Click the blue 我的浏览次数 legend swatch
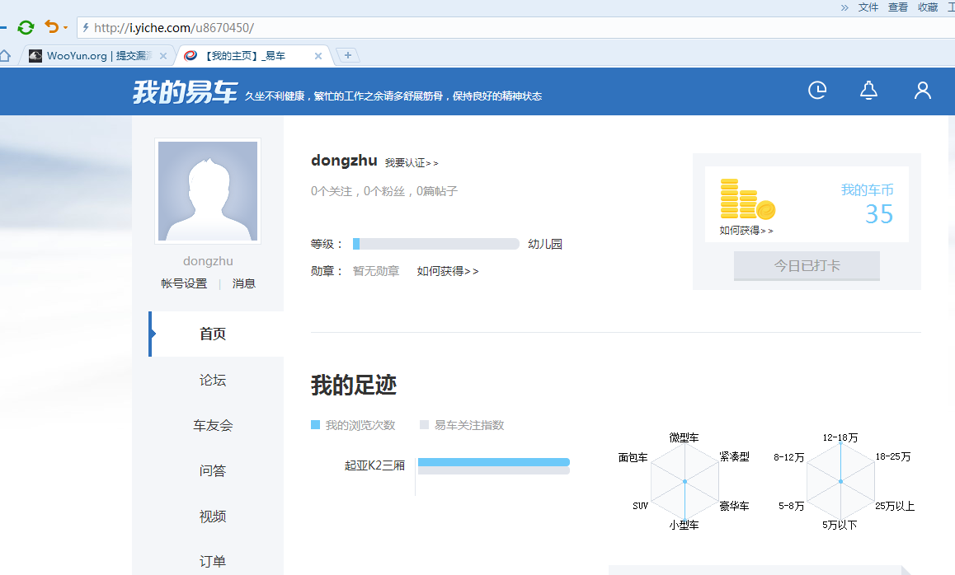Screen dimensions: 955x575 click(x=315, y=425)
